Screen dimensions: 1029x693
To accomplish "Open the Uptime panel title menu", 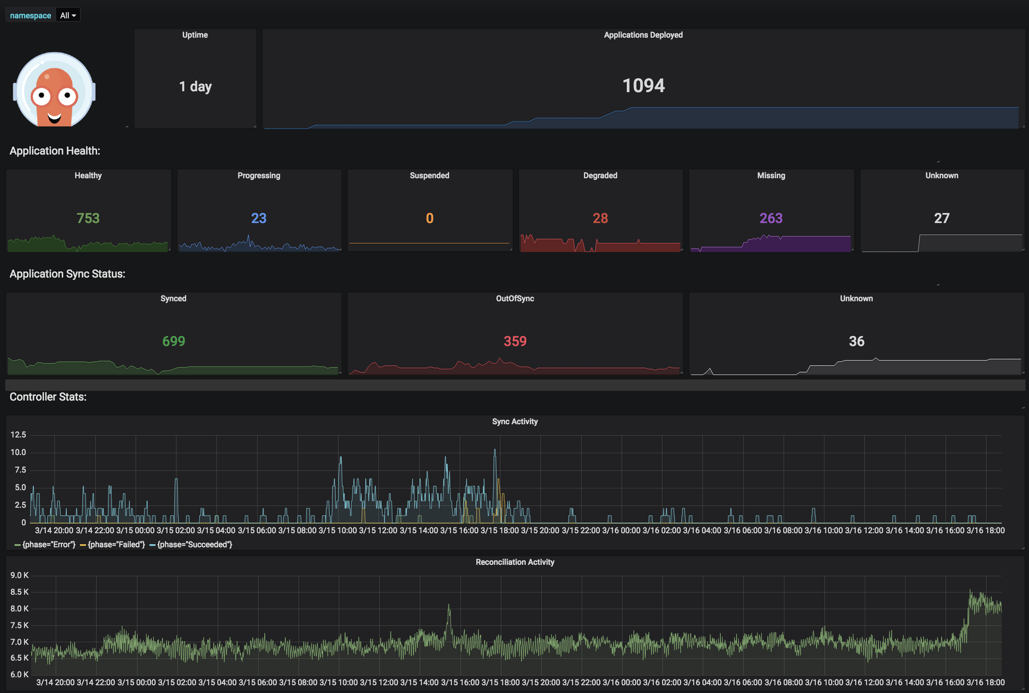I will 195,35.
